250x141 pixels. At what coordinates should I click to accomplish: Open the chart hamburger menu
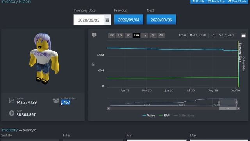[243, 35]
